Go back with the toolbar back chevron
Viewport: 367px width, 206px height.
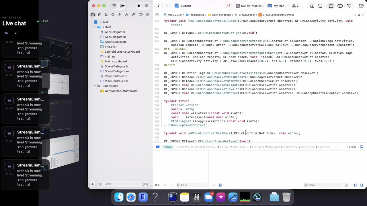(x=159, y=6)
